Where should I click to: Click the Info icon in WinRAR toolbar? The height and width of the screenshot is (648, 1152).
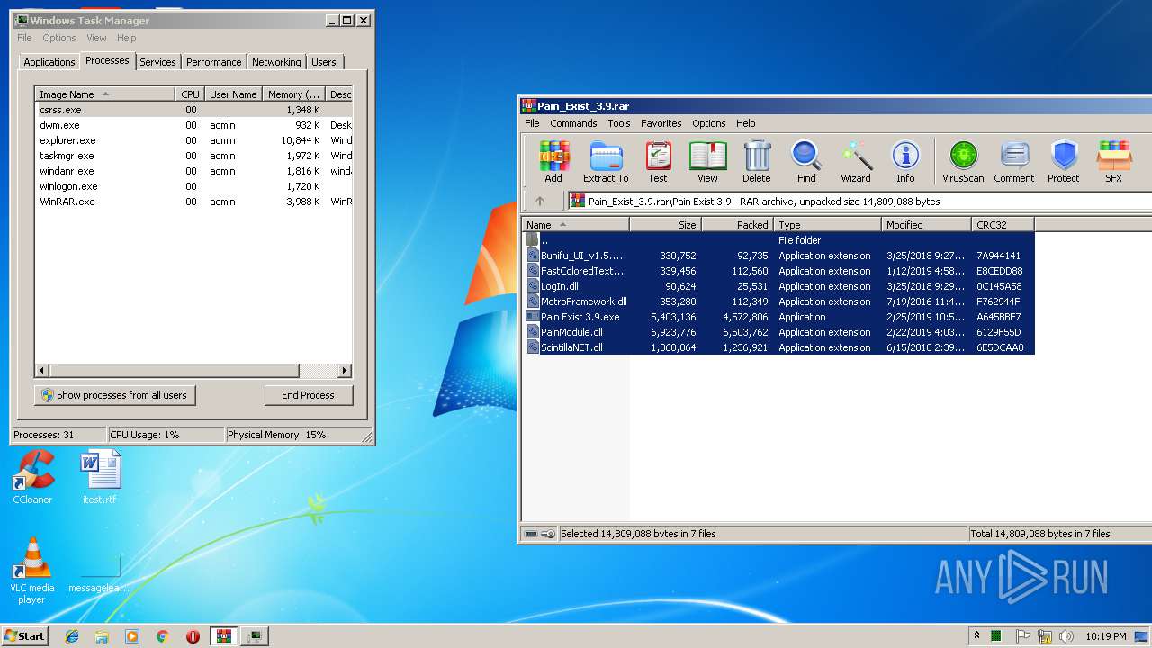coord(905,161)
